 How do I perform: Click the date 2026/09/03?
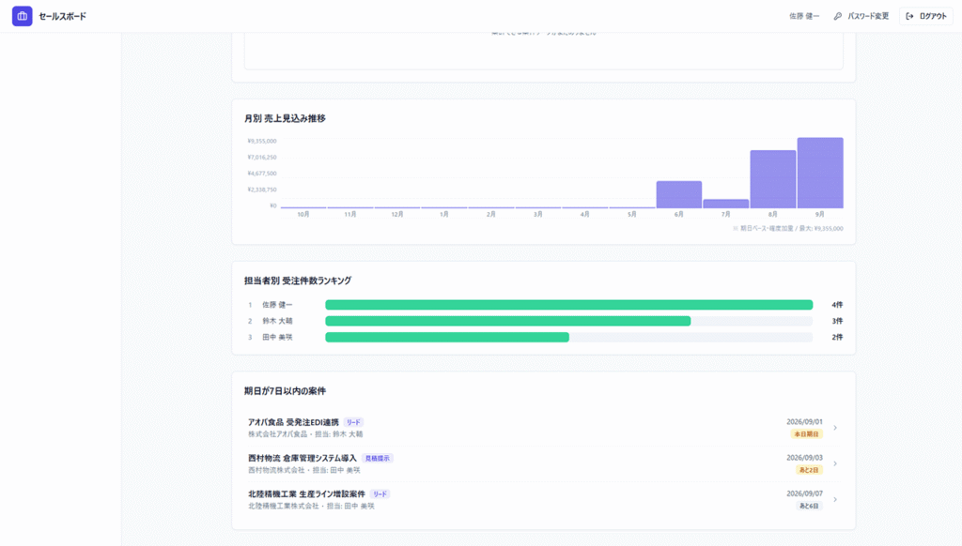[804, 458]
